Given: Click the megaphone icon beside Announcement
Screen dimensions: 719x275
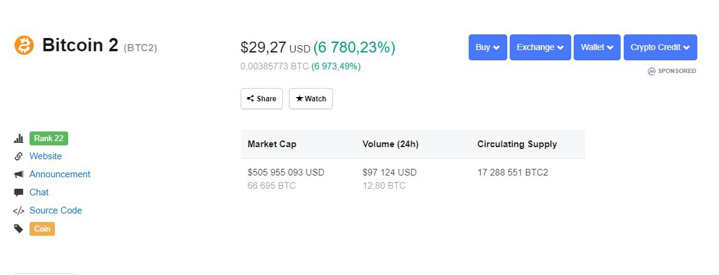Looking at the screenshot, I should point(18,175).
